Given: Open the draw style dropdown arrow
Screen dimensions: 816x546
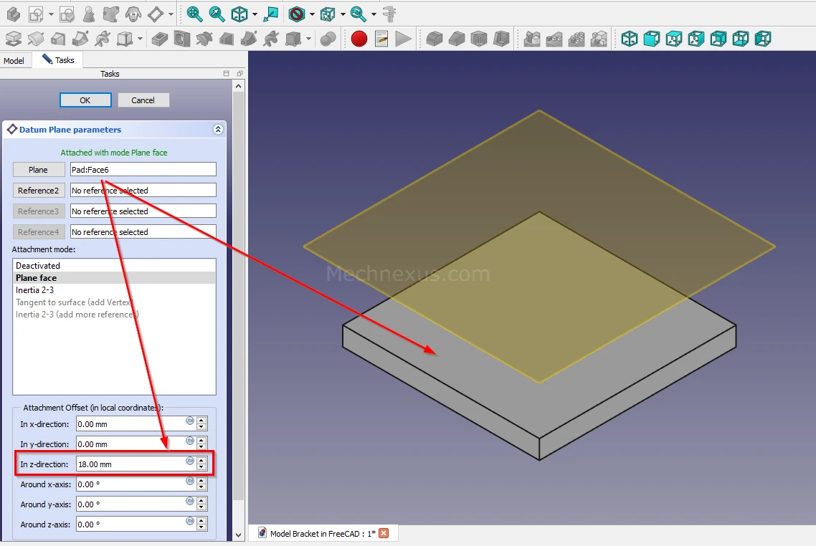Looking at the screenshot, I should (313, 14).
